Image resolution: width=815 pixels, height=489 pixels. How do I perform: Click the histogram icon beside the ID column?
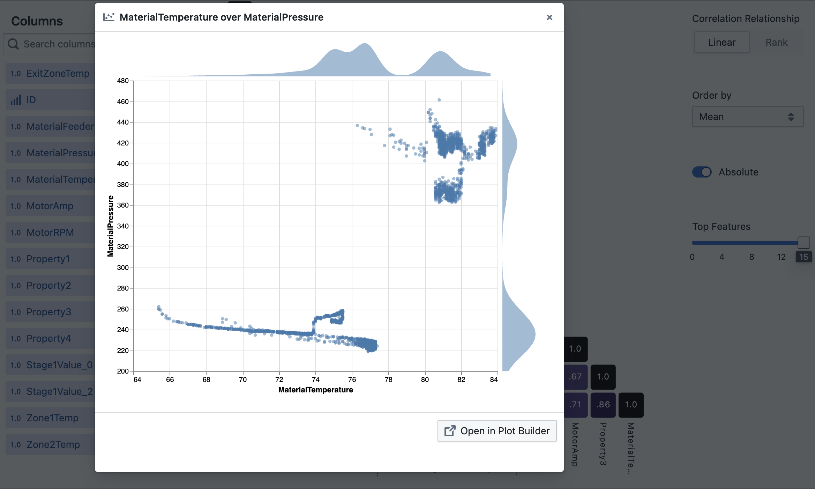[15, 100]
